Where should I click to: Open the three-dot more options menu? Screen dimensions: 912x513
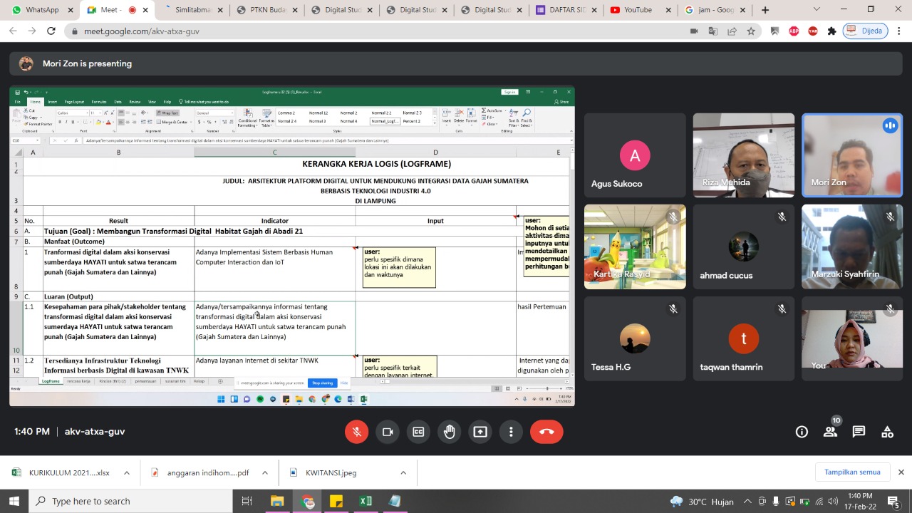pos(511,432)
